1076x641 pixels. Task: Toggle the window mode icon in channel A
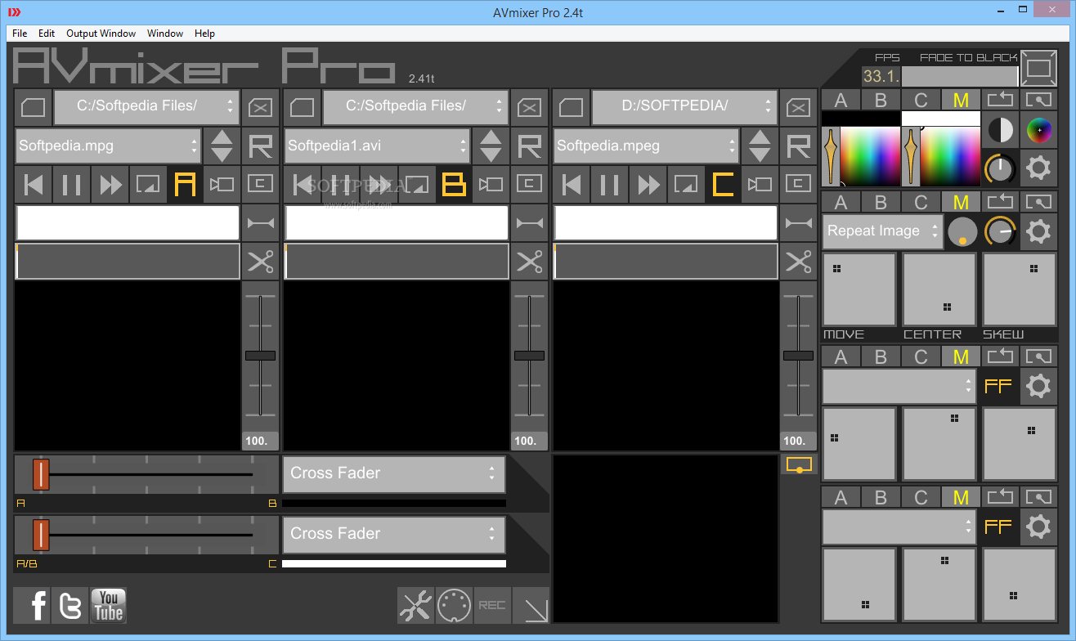[x=148, y=185]
